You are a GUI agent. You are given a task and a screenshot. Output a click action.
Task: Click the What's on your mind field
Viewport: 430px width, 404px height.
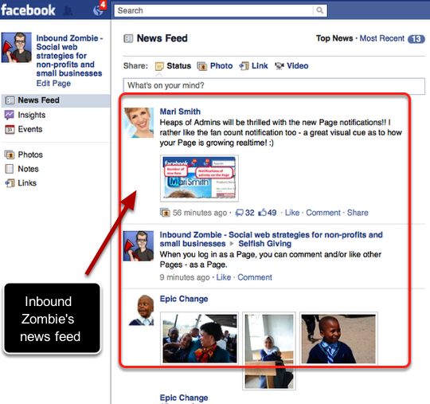point(274,86)
